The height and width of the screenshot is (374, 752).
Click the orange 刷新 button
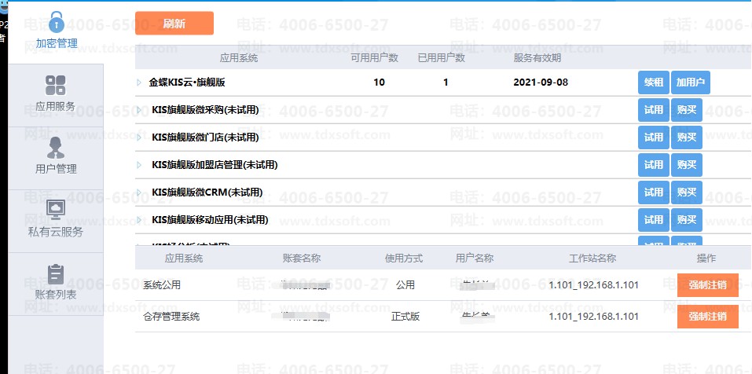174,24
